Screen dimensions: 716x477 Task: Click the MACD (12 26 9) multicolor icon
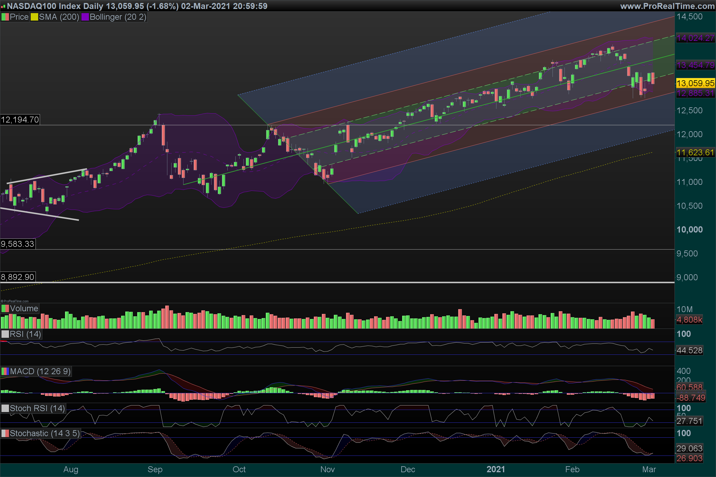click(x=5, y=371)
